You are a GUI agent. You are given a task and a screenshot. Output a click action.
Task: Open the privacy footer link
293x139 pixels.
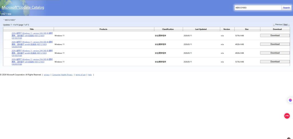[47, 75]
